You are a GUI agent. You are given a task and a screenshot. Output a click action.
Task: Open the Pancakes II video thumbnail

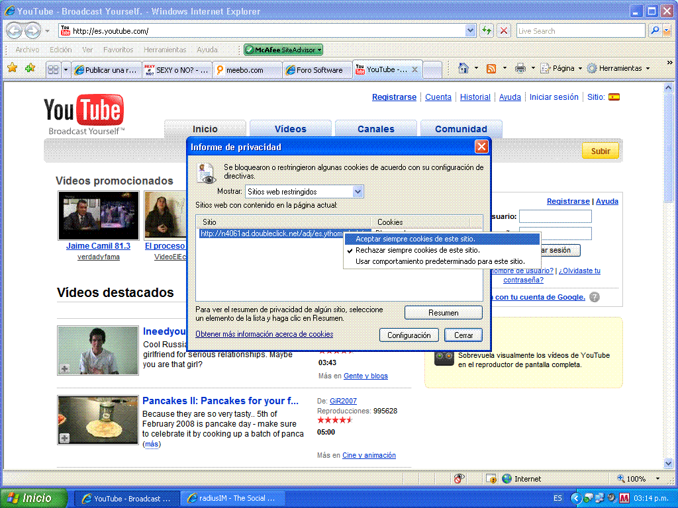point(98,420)
